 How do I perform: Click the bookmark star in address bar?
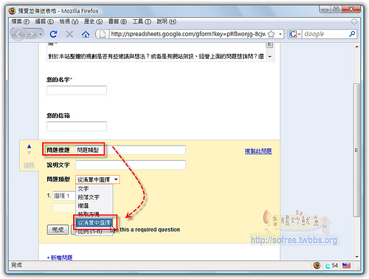[272, 34]
